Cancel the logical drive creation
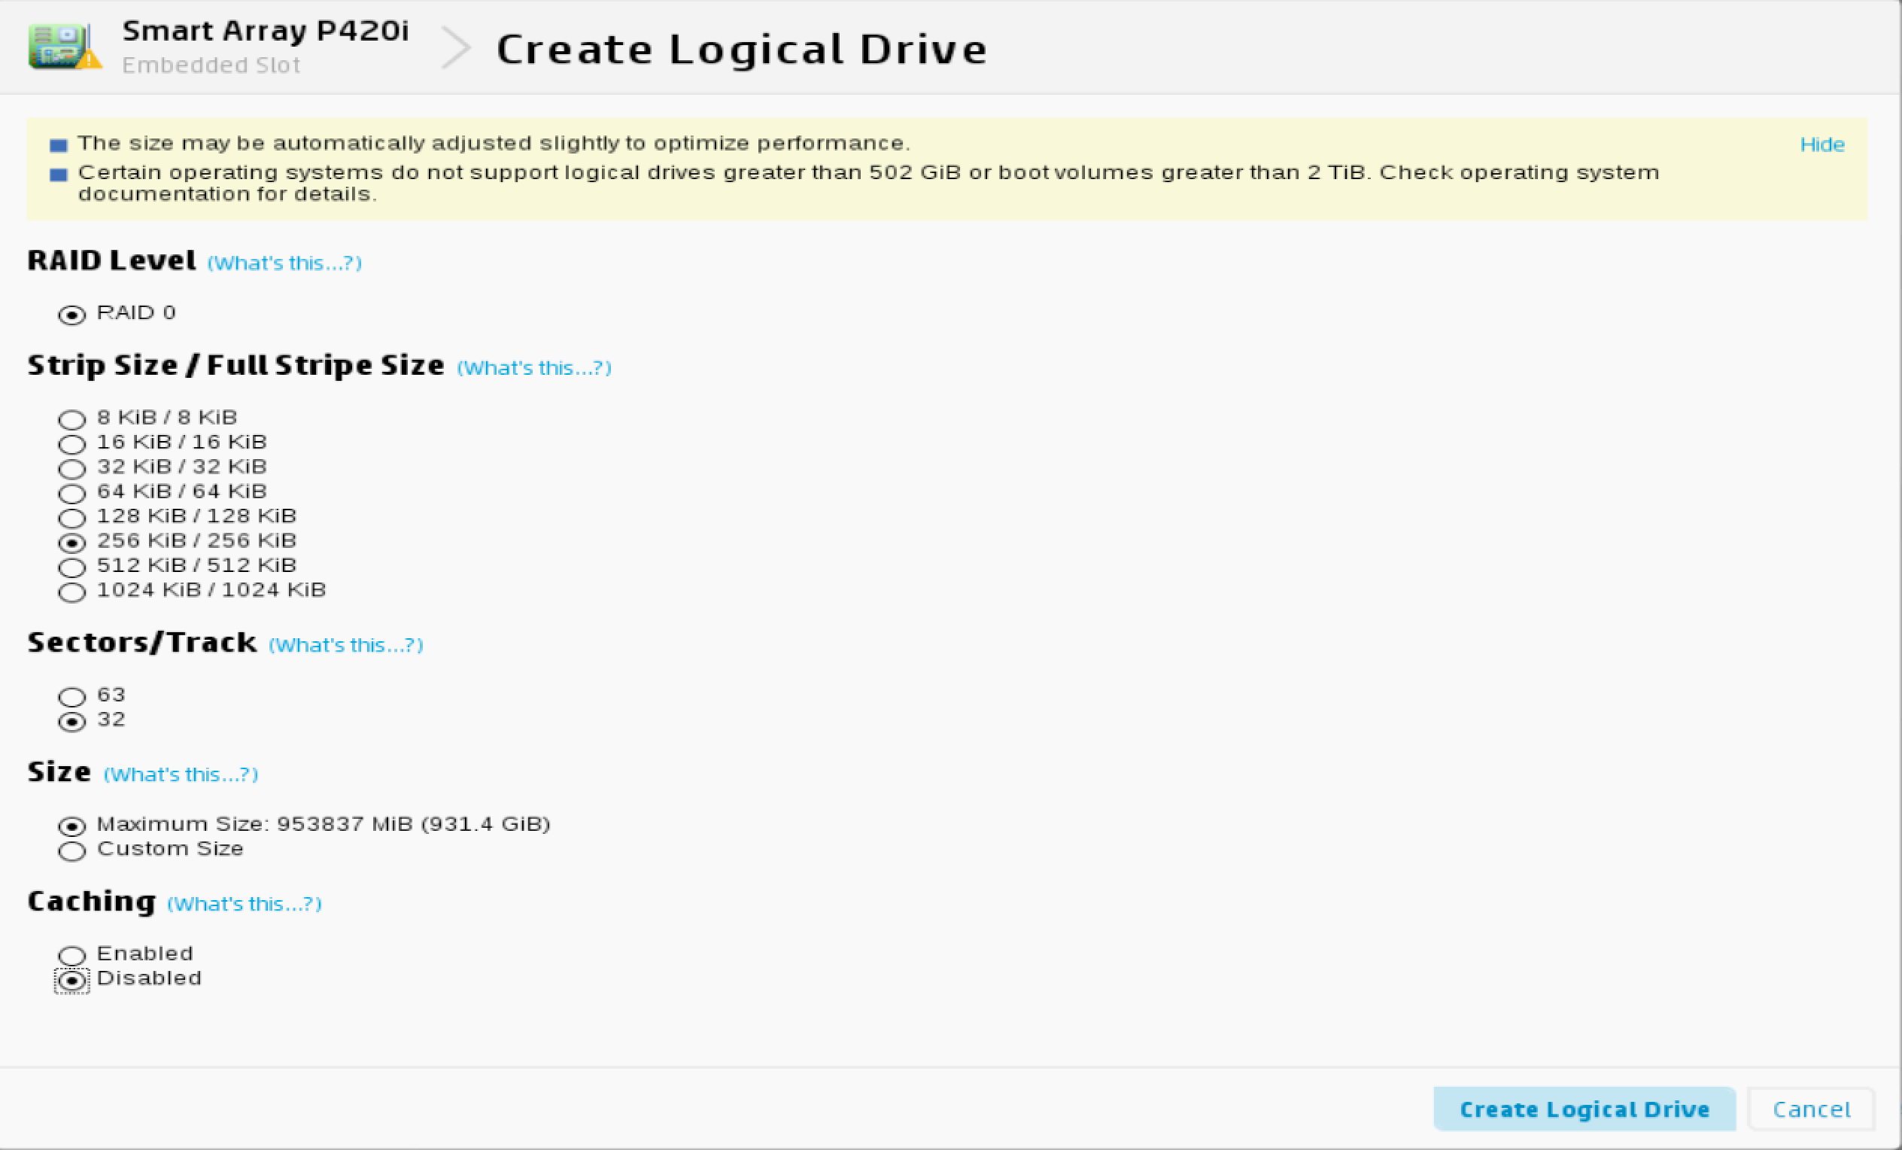 coord(1811,1110)
